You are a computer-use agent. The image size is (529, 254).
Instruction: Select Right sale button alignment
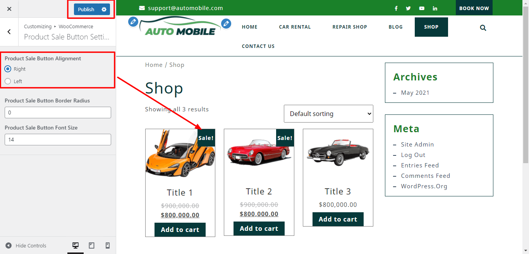[x=8, y=69]
